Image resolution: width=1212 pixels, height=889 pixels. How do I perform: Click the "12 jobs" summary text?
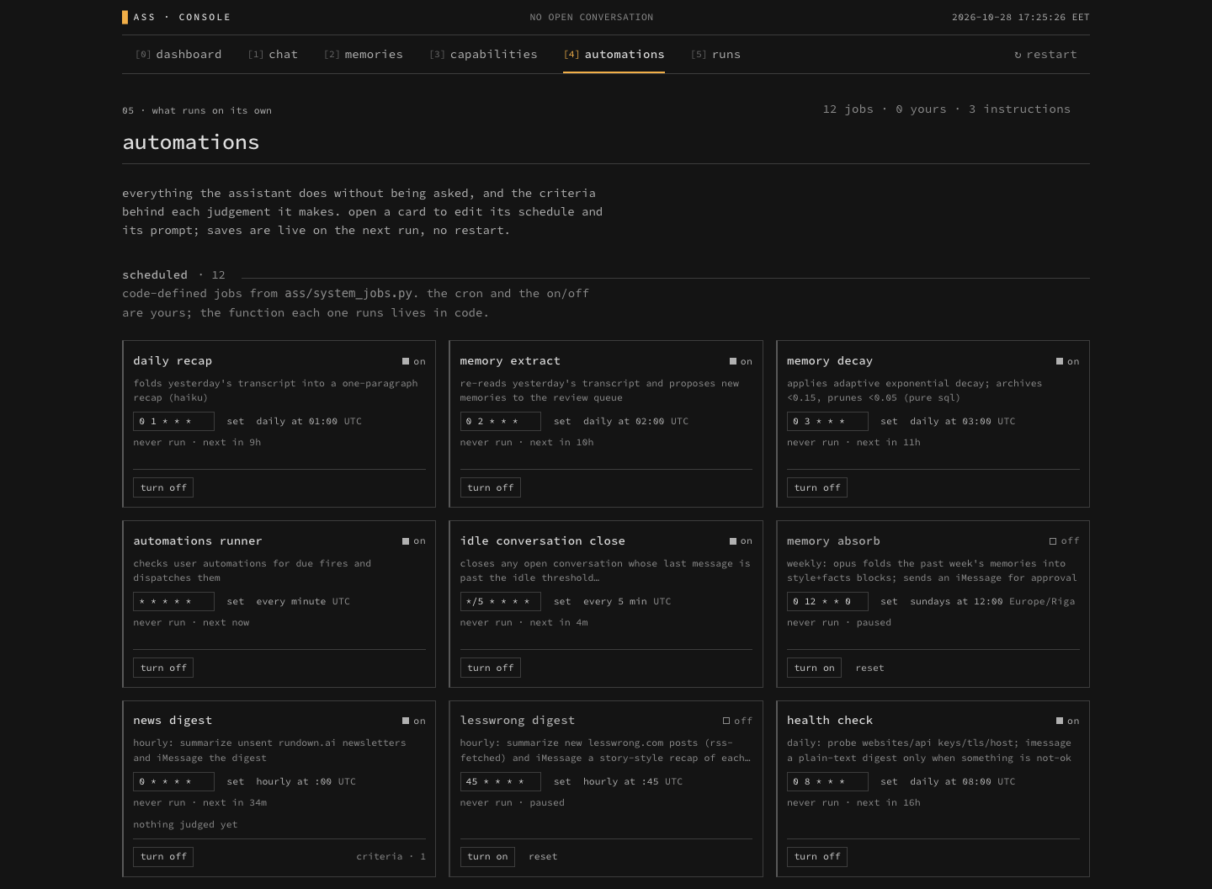click(x=848, y=109)
